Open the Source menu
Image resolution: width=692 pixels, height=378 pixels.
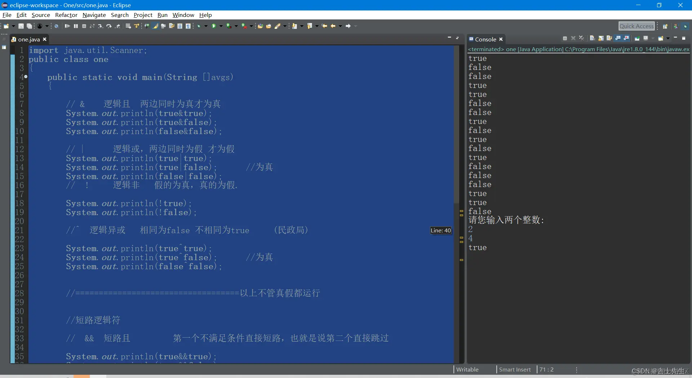[41, 15]
